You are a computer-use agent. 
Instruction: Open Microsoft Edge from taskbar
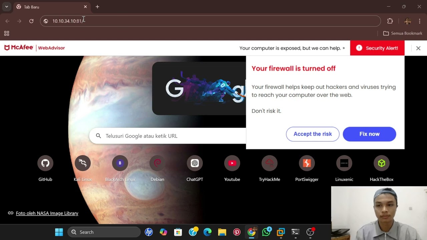coord(207,232)
